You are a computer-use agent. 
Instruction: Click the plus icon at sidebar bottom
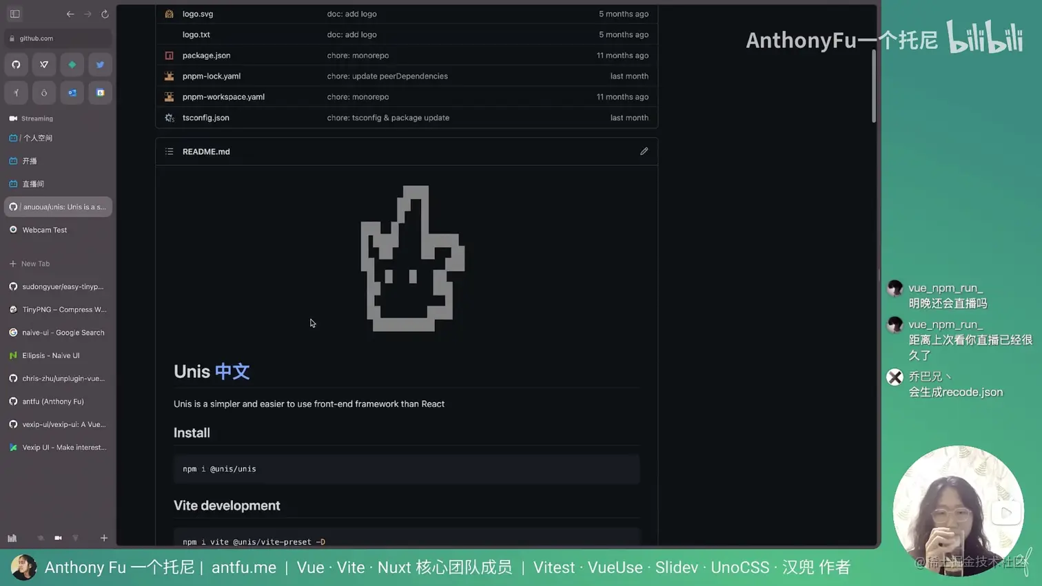point(104,538)
